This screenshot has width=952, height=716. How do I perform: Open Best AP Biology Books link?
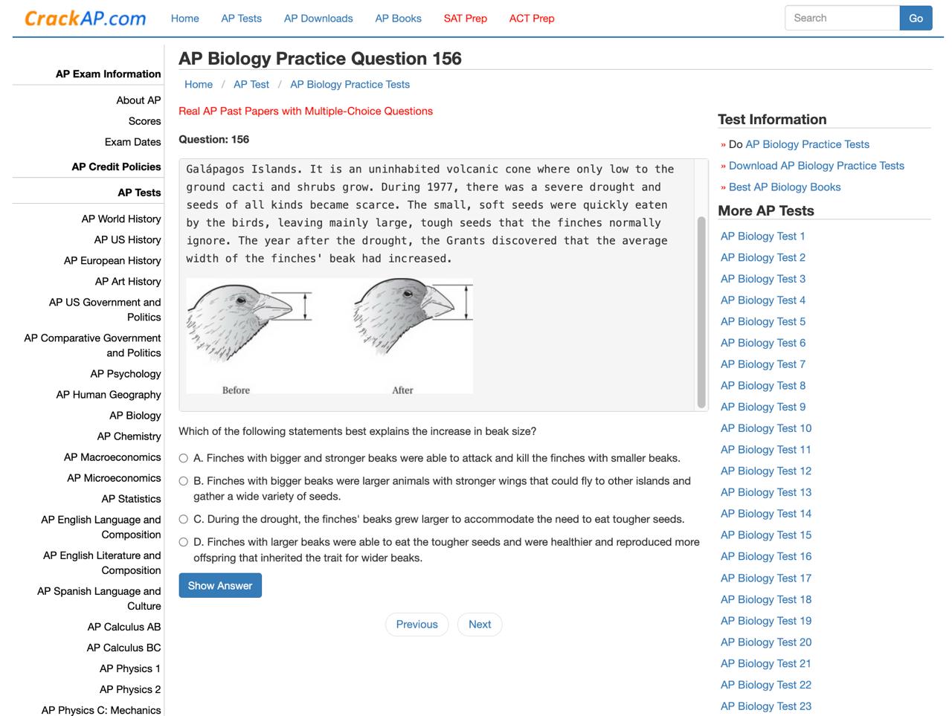(x=785, y=187)
